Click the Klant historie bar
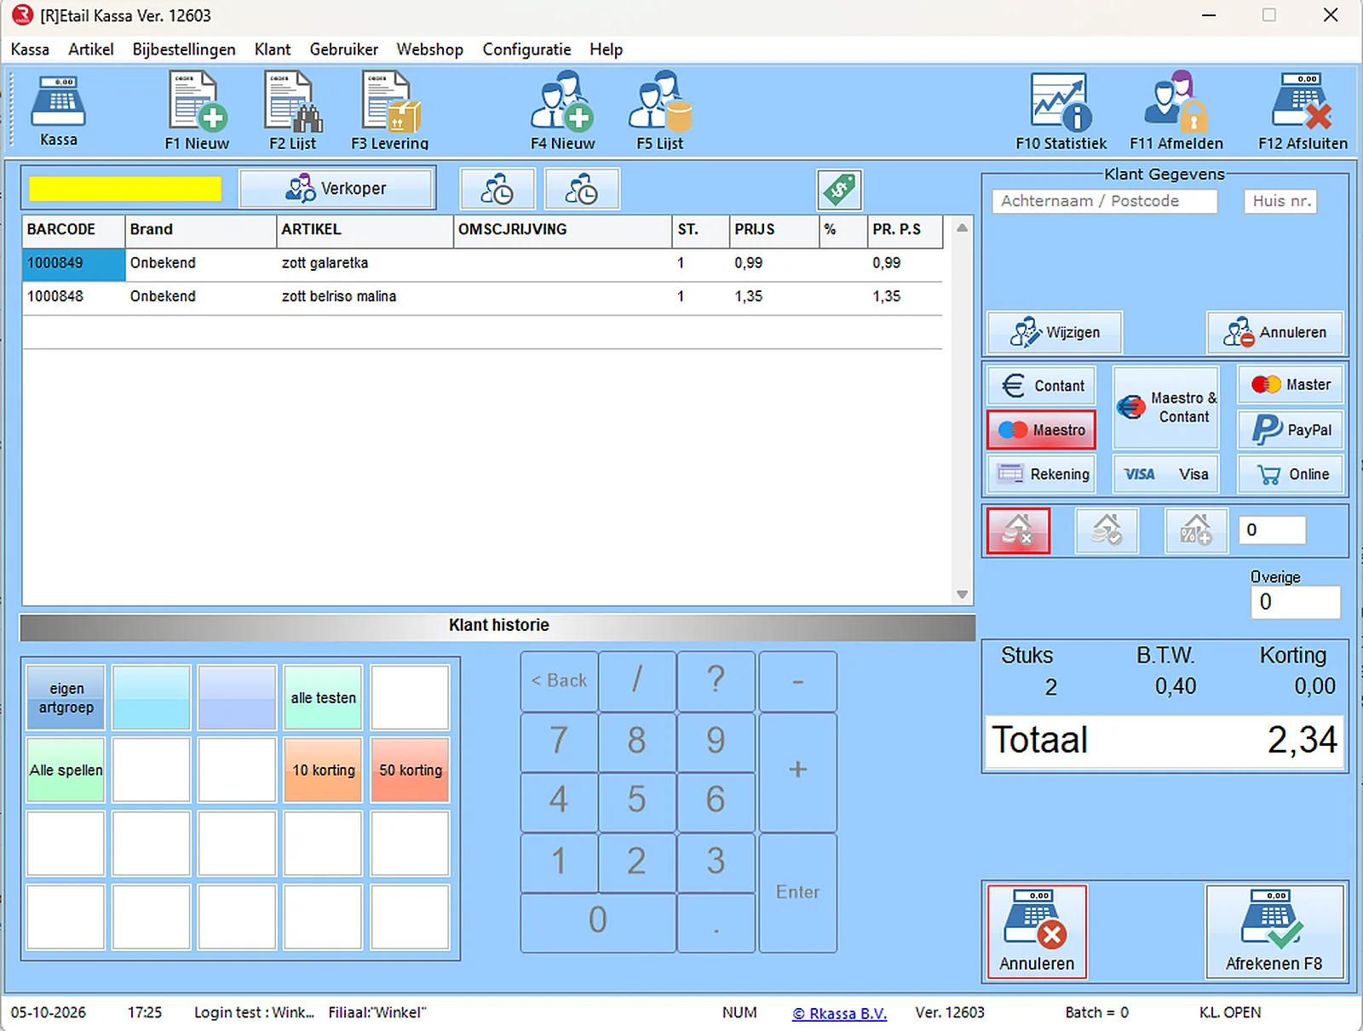1363x1031 pixels. (497, 627)
